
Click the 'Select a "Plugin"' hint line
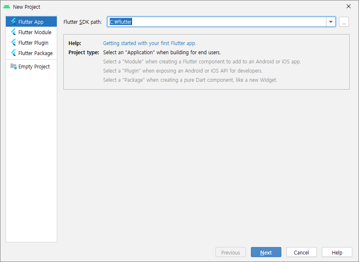click(183, 71)
